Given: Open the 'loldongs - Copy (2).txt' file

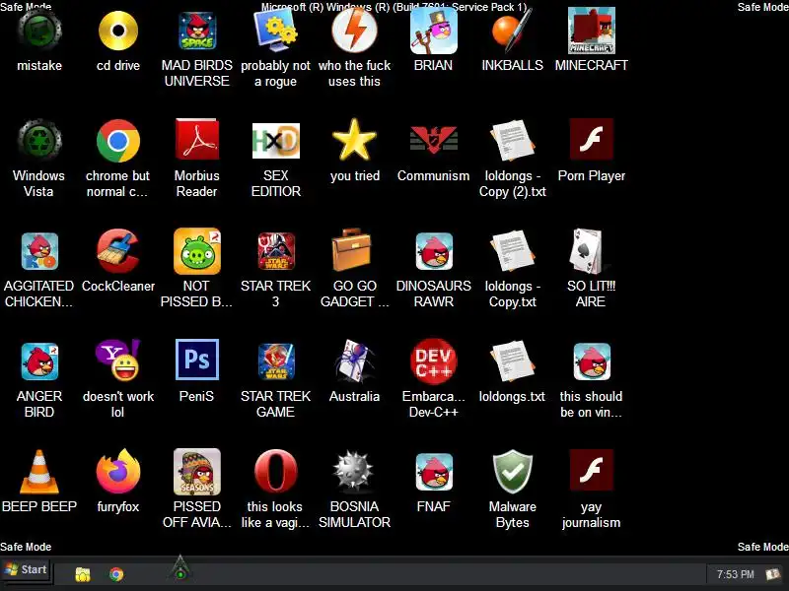Looking at the screenshot, I should [512, 141].
